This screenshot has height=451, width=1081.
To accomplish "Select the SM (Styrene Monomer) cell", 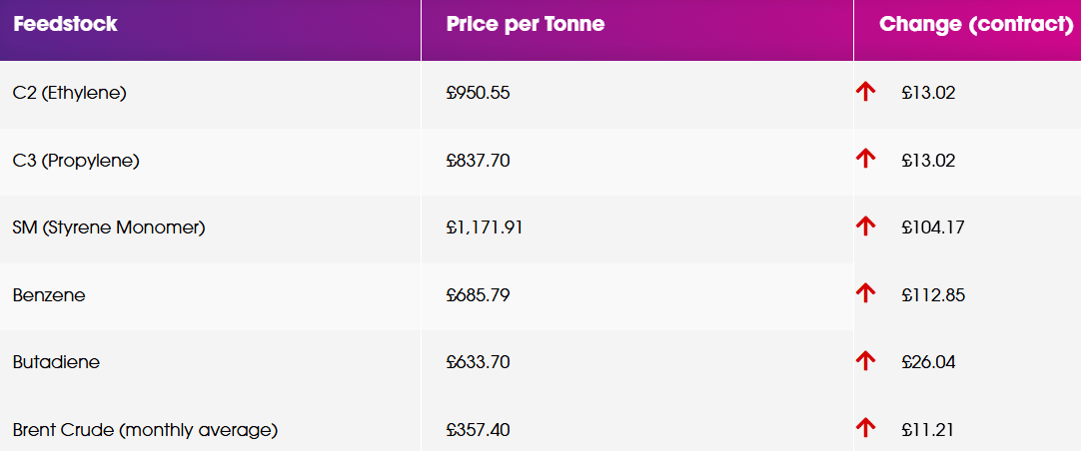I will [109, 227].
